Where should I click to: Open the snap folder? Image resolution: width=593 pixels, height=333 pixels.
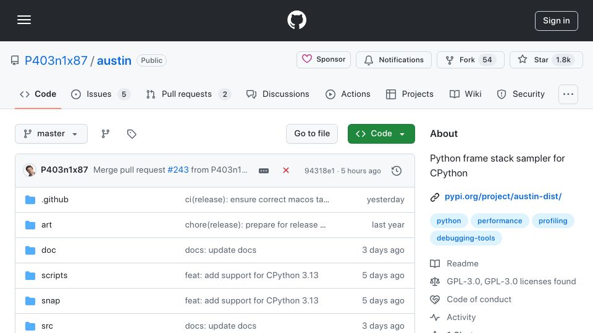coord(51,300)
